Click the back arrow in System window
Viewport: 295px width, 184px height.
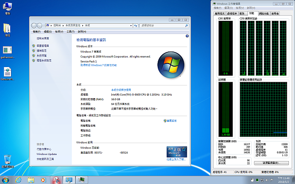pyautogui.click(x=34, y=25)
